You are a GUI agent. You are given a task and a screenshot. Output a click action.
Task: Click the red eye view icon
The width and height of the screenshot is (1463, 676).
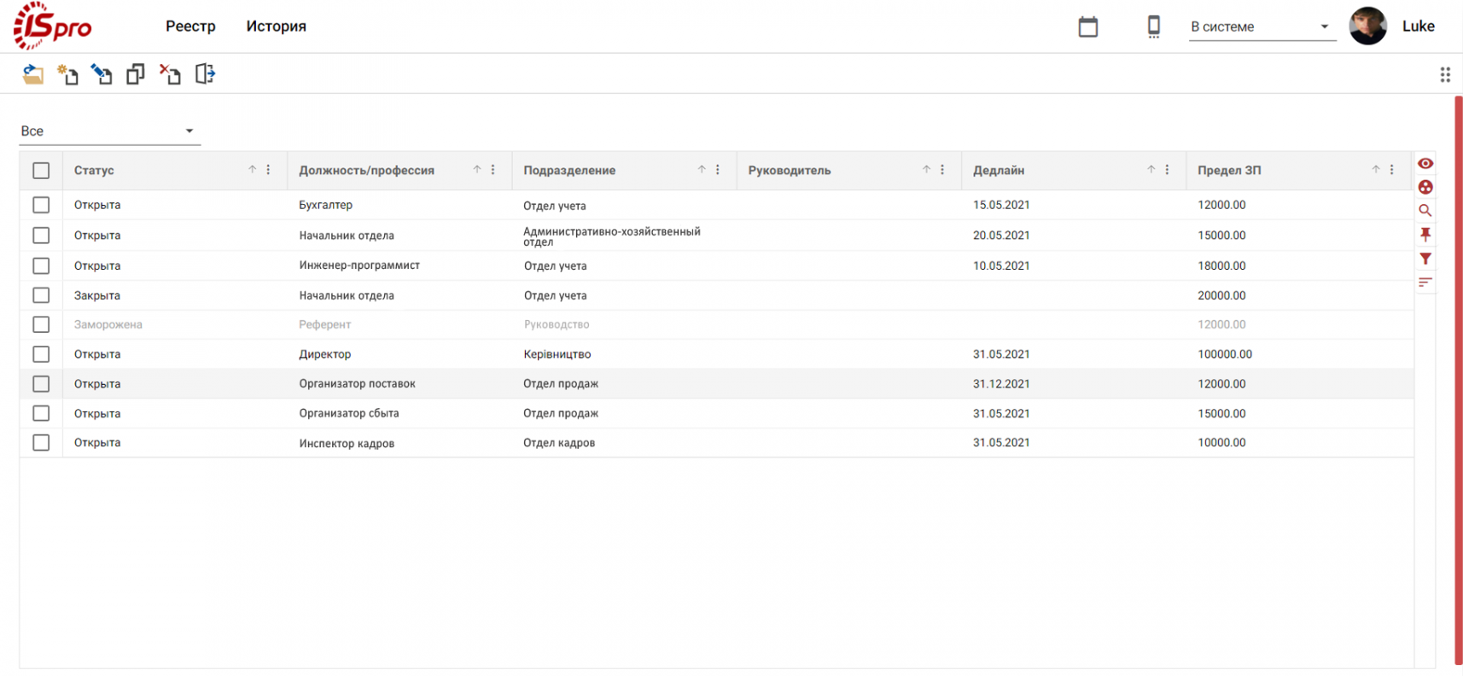click(1425, 163)
